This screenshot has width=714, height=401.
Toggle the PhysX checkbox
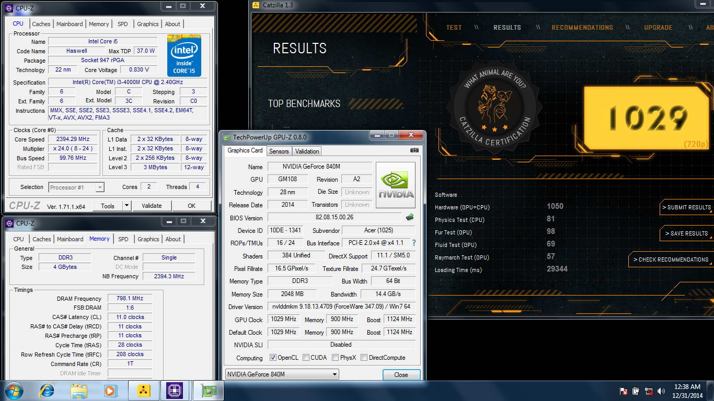pos(335,358)
